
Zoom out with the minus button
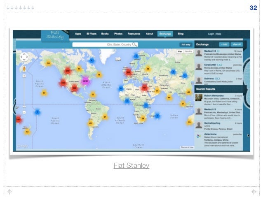tap(24, 112)
